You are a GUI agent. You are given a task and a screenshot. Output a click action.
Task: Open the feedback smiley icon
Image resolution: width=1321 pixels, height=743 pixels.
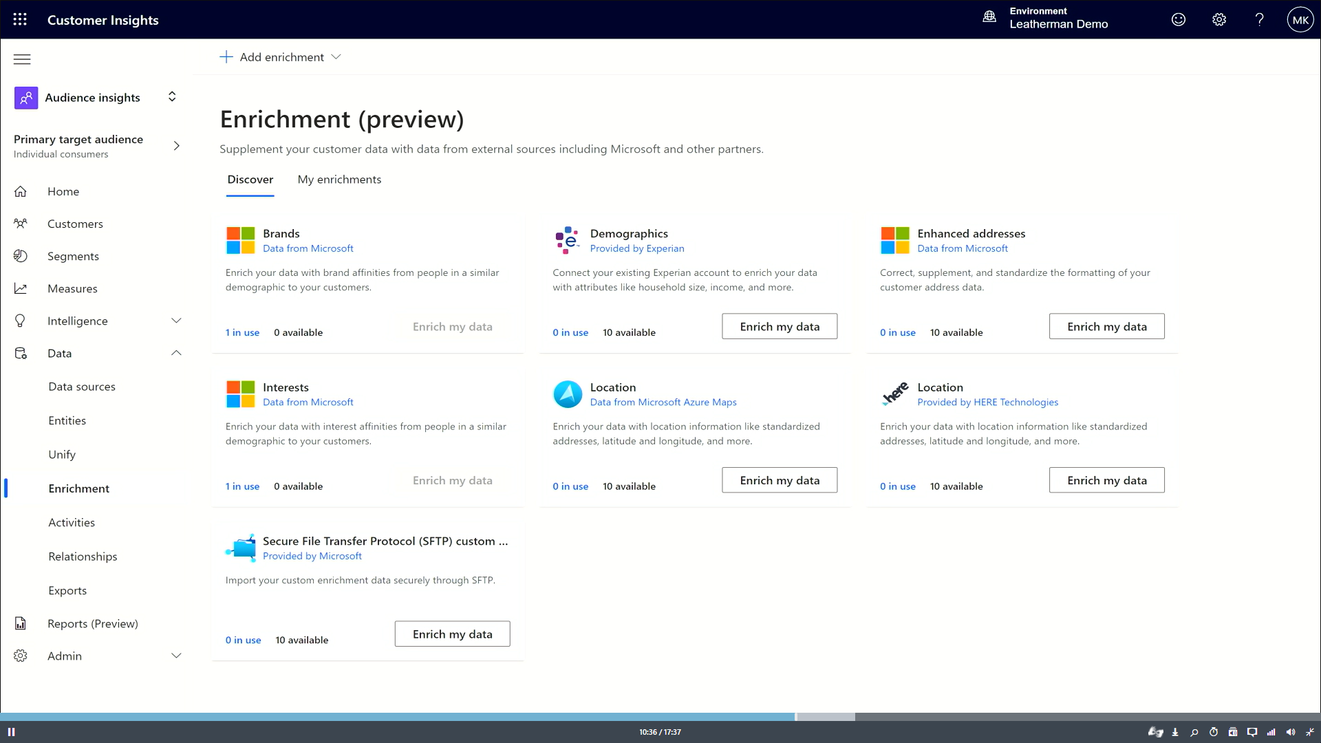point(1179,19)
